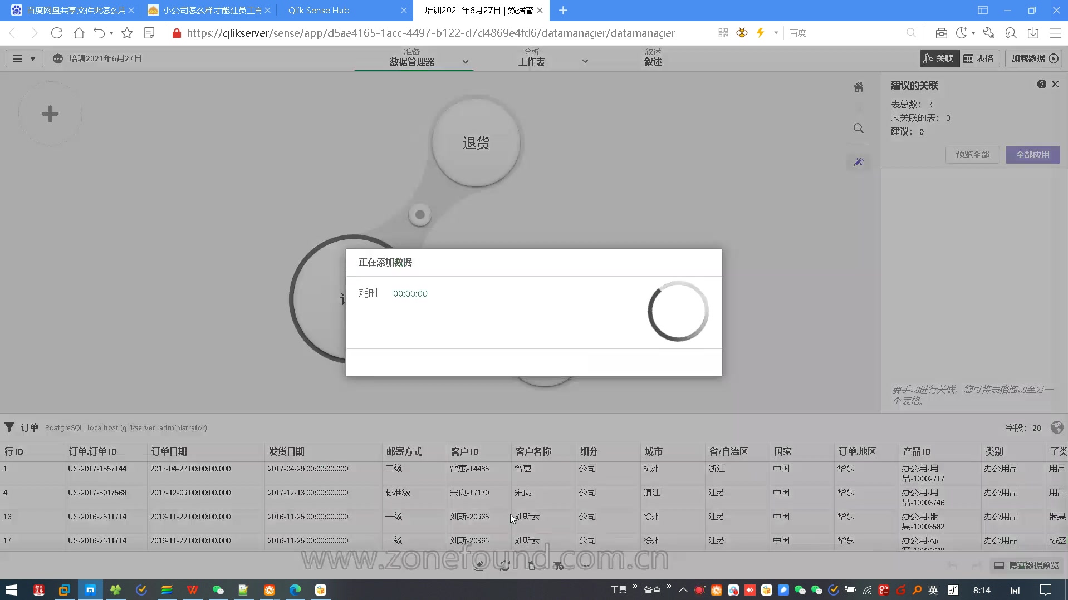The image size is (1068, 600).
Task: Click the filter icon beside 订单
Action: click(x=9, y=427)
